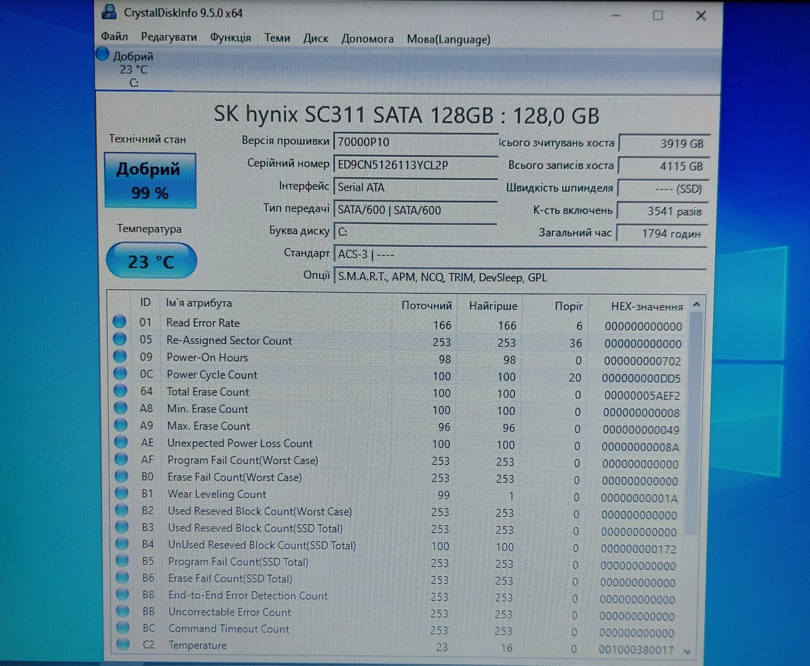The width and height of the screenshot is (810, 666).
Task: Click the CrystalDiskInfo title bar app icon
Action: [109, 12]
